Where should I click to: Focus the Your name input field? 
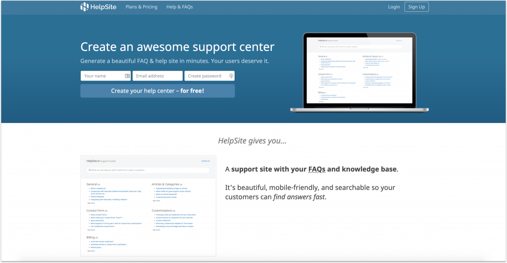tap(106, 76)
